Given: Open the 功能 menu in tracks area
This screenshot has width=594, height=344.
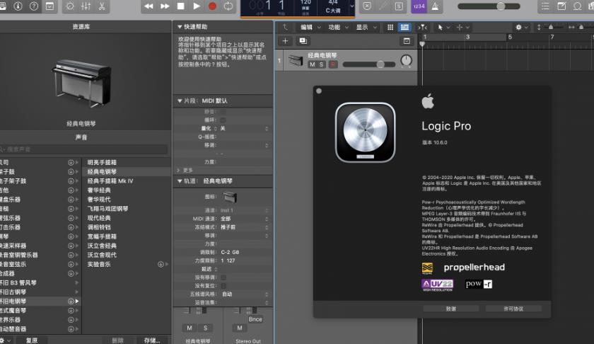Looking at the screenshot, I should 338,28.
